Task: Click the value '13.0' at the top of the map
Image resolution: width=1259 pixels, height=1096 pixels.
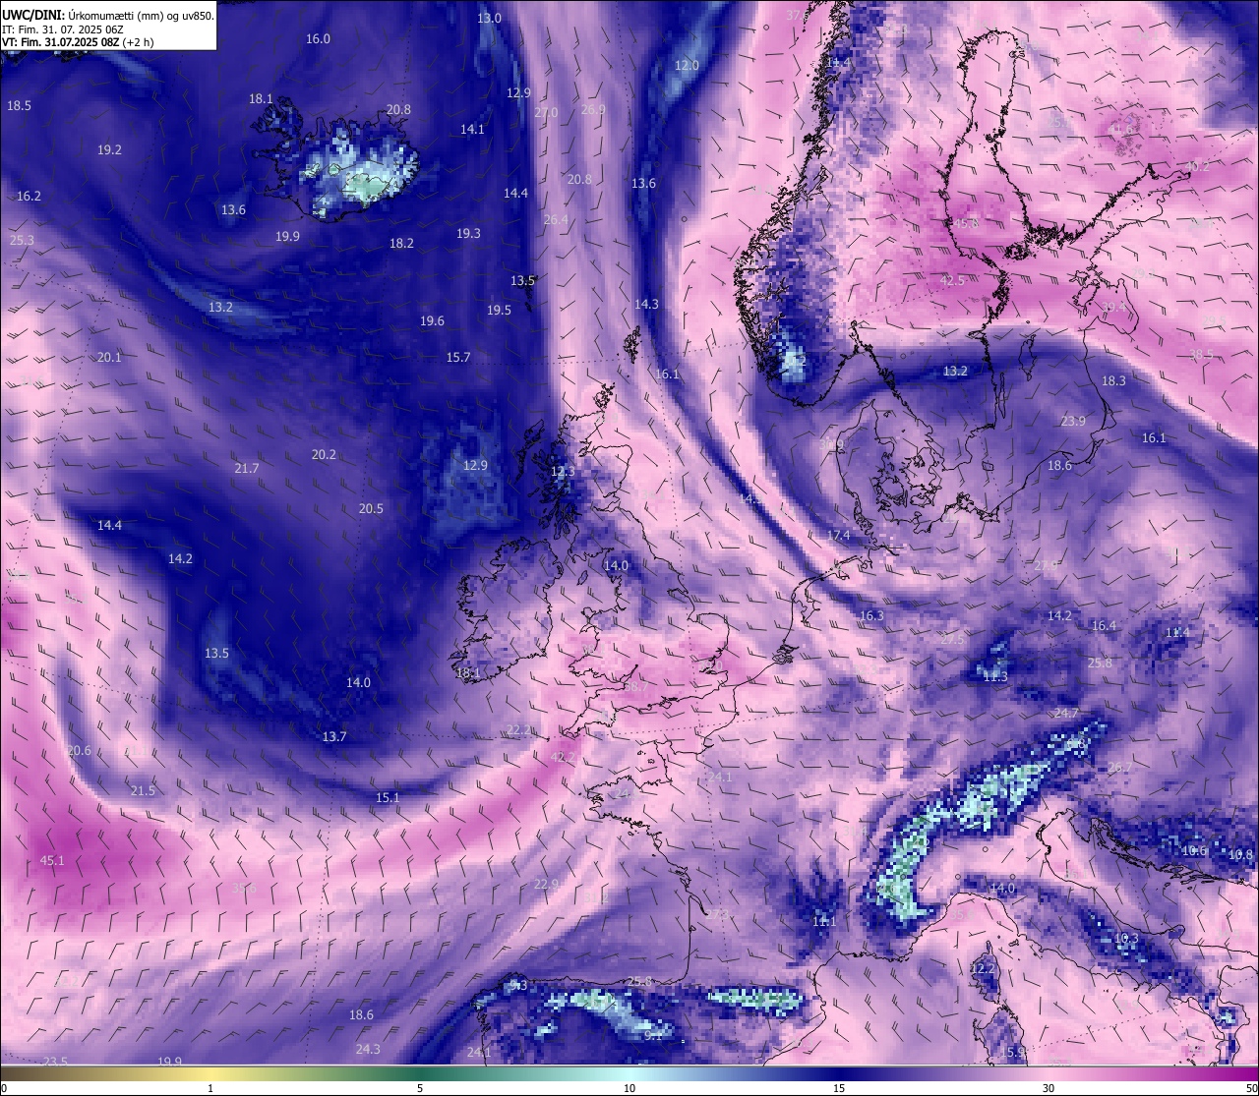Action: point(489,18)
